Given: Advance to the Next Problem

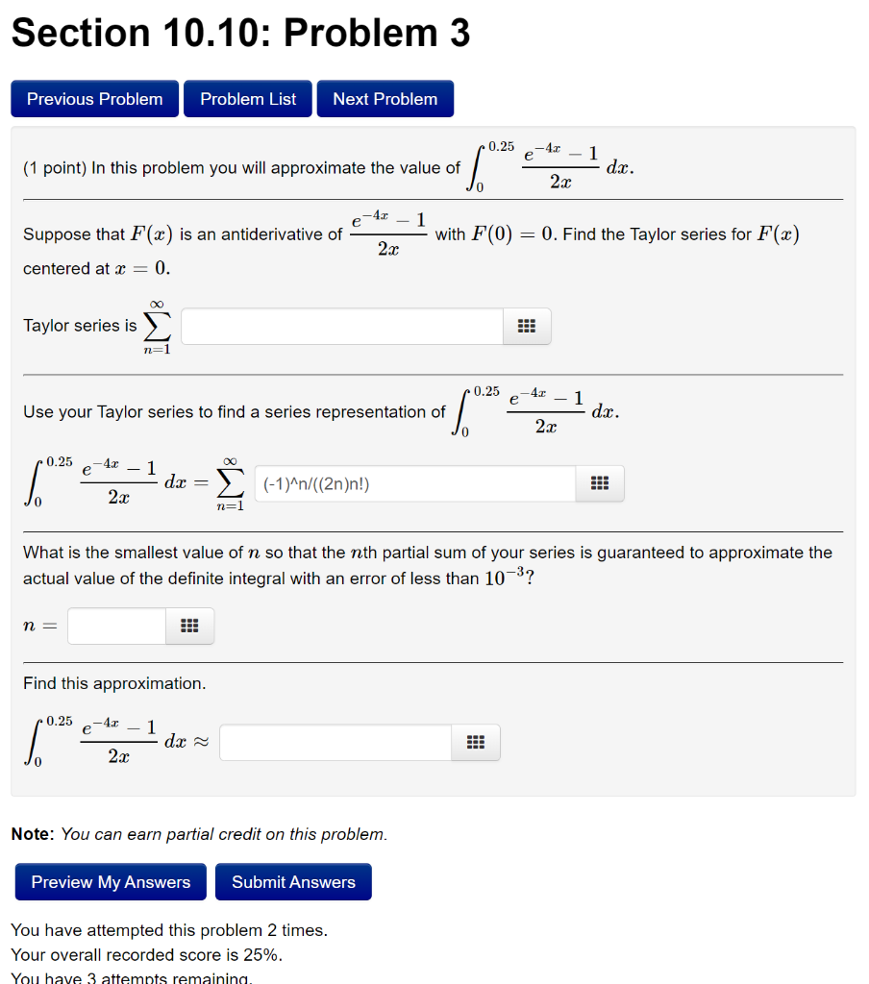Looking at the screenshot, I should point(385,98).
